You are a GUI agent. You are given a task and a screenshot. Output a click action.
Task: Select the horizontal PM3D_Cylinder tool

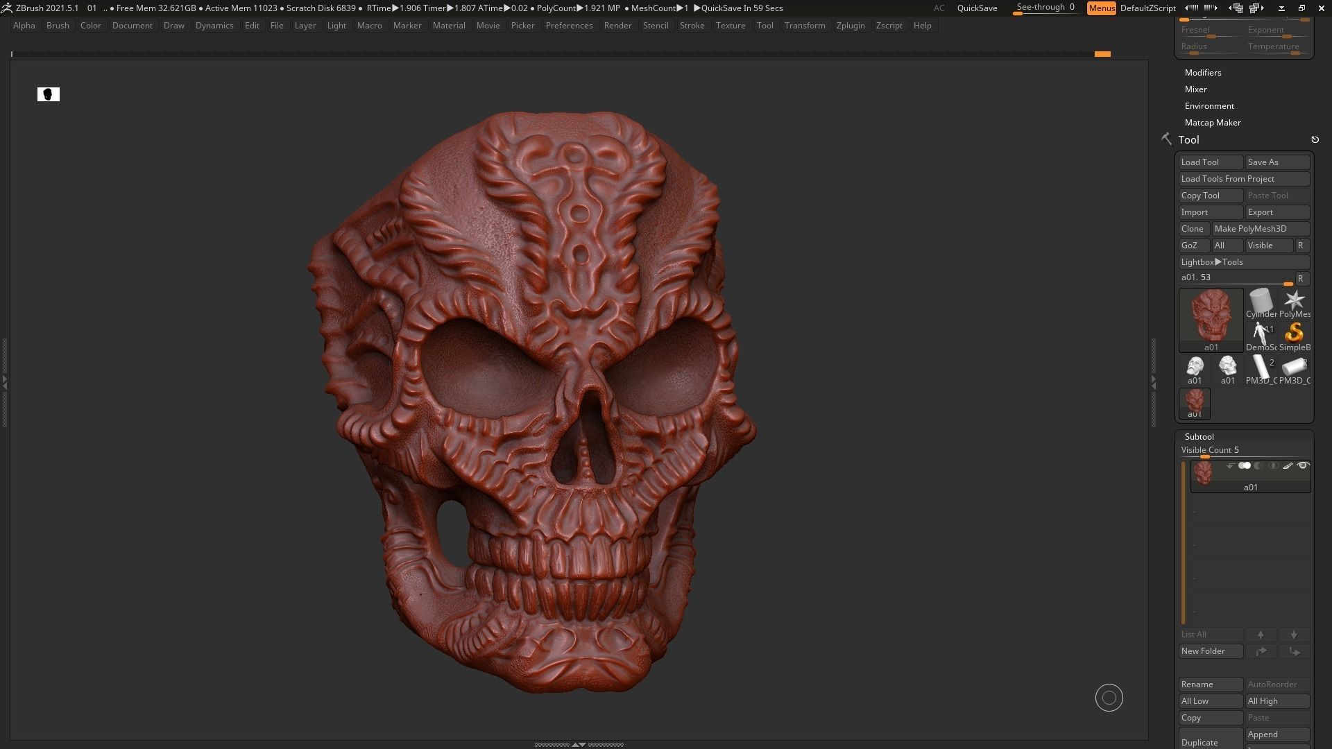point(1295,370)
